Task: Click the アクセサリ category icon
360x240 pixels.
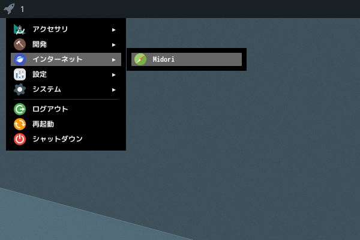Action: 20,29
